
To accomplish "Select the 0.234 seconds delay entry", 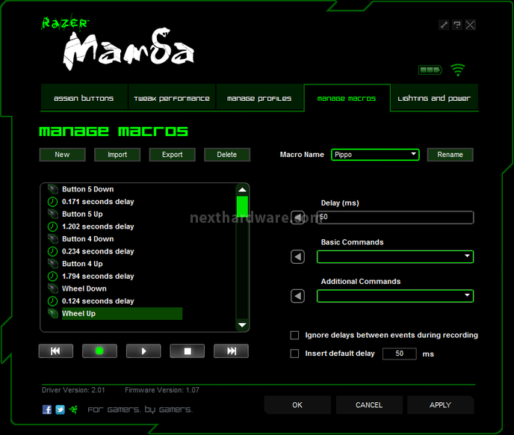I will click(98, 251).
